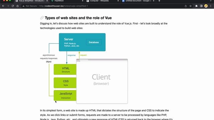The width and height of the screenshot is (214, 120).
Task: Click the HTML Structure box
Action: coord(65,69)
